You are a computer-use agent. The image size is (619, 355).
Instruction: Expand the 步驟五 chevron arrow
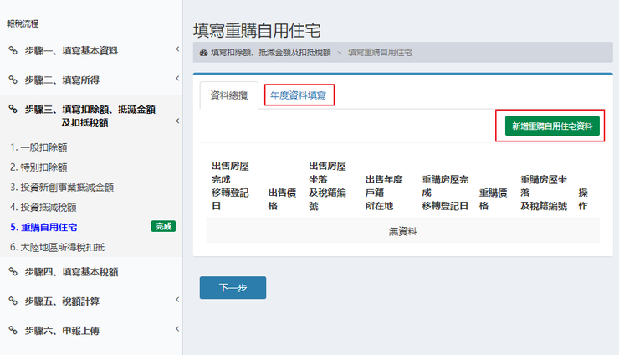[x=177, y=300]
